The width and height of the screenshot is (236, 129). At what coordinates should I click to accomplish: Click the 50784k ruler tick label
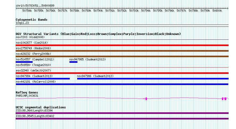pyautogui.click(x=27, y=11)
